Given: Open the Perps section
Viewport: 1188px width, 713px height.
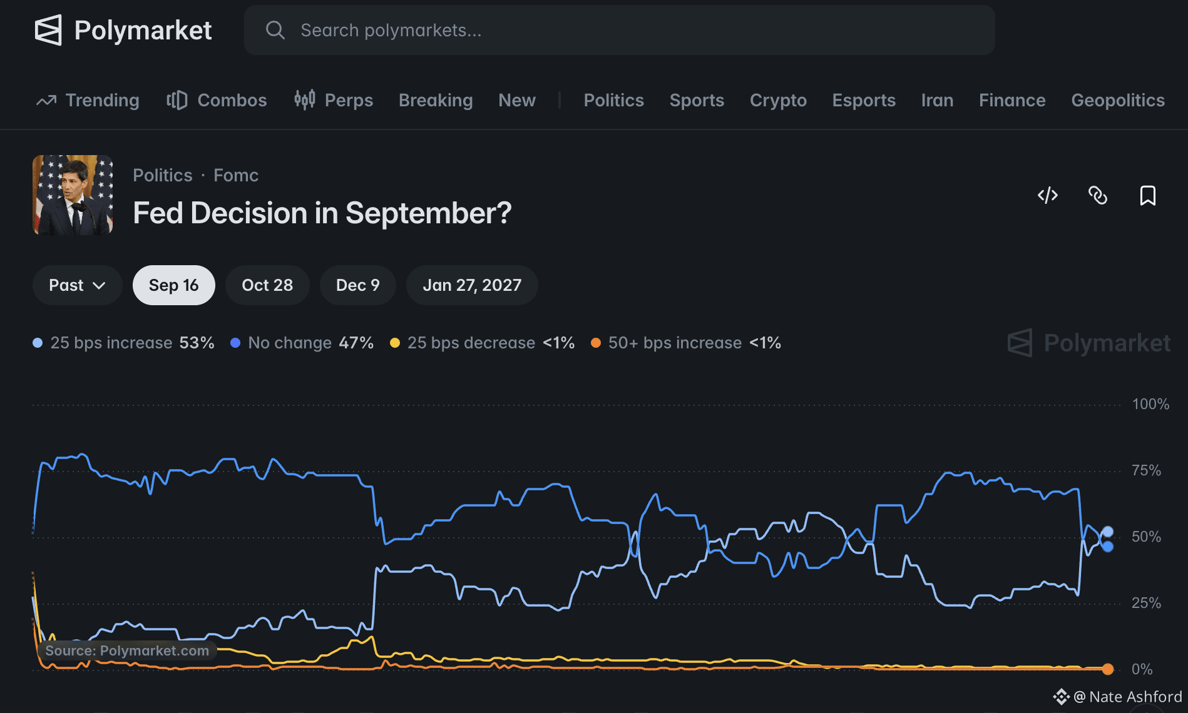Looking at the screenshot, I should [334, 100].
